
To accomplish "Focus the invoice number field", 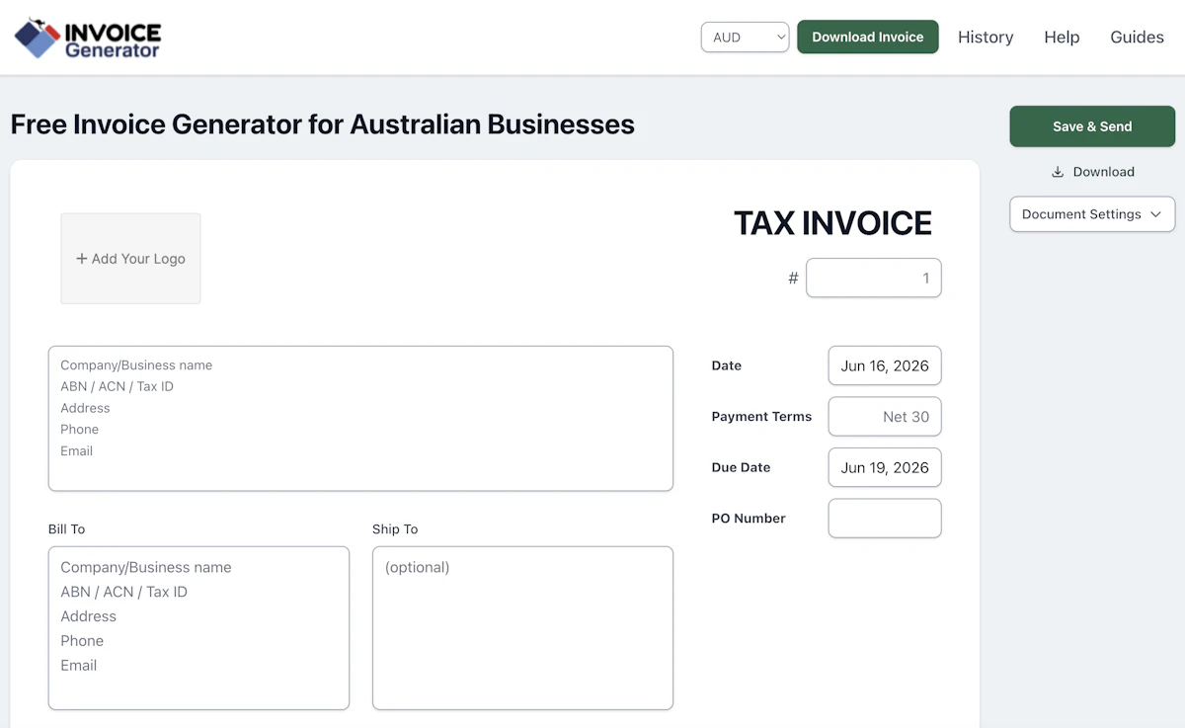I will [874, 278].
